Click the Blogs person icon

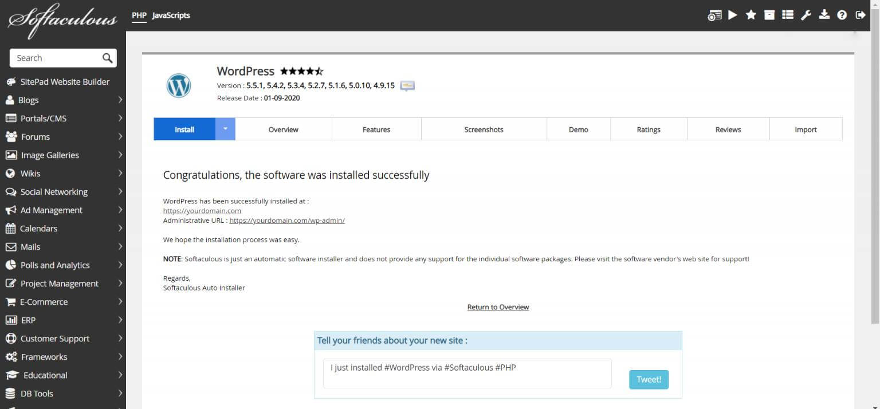[10, 100]
